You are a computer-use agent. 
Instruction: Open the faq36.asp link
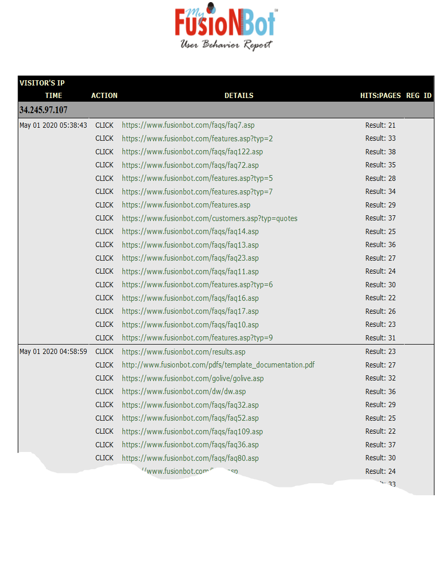coord(190,445)
